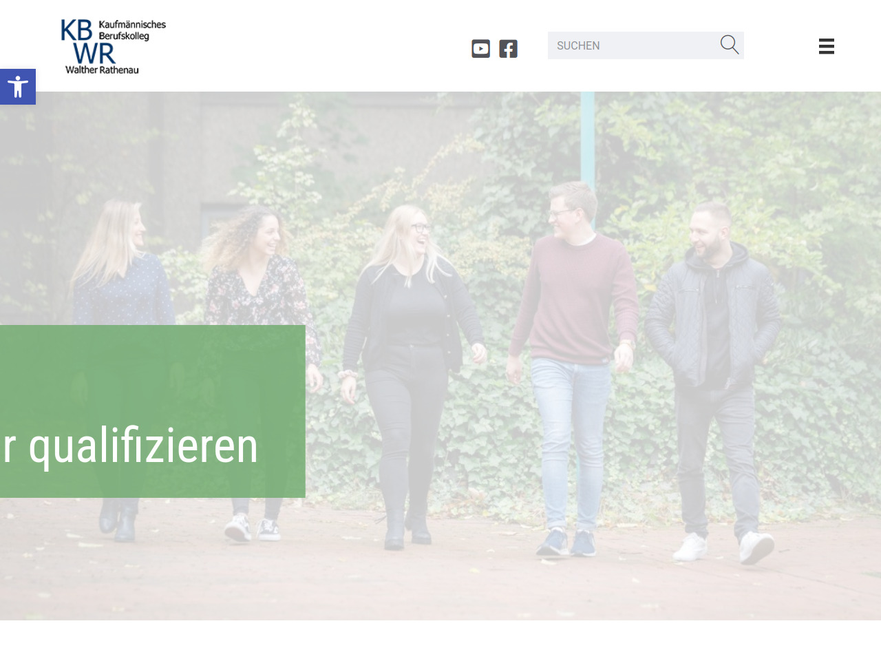Viewport: 881px width, 661px height.
Task: Click the green 'qualifizieren' banner
Action: (x=153, y=411)
